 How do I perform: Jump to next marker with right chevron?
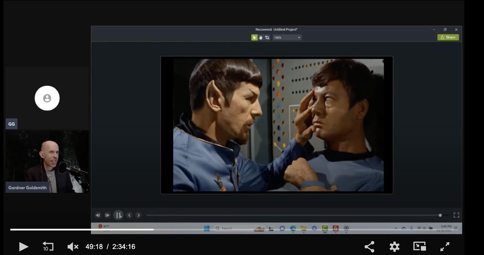(139, 215)
